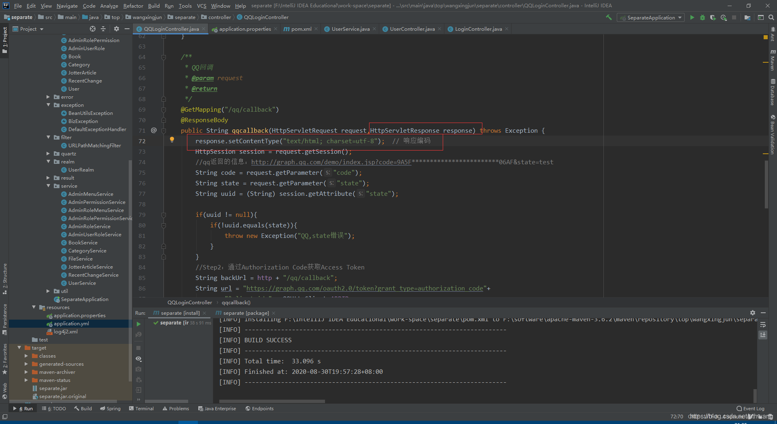Toggle the Persistence tool window on the left sidebar
777x424 pixels.
coord(4,320)
